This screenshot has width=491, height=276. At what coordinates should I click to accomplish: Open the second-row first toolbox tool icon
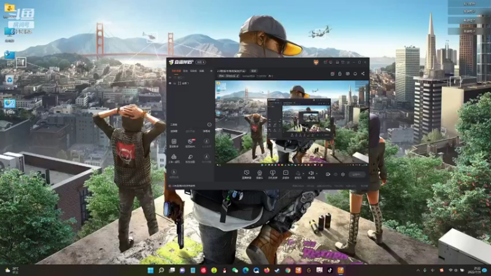174,158
